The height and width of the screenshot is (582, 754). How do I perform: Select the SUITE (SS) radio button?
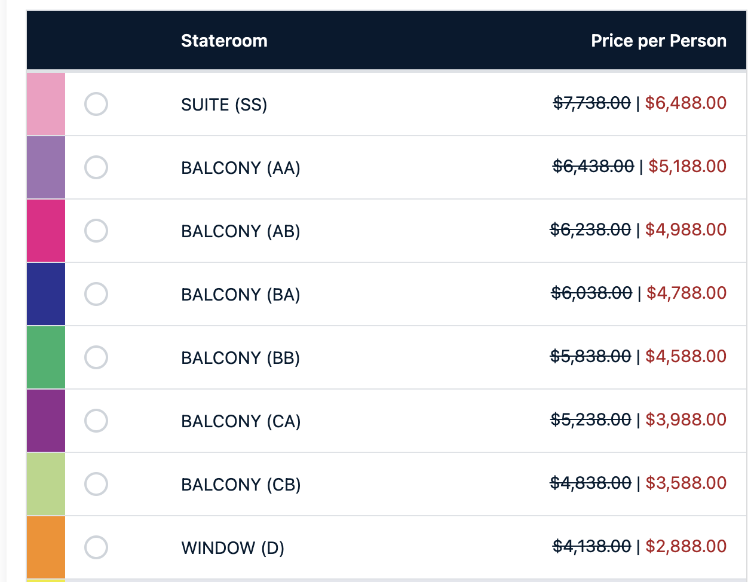(x=96, y=104)
